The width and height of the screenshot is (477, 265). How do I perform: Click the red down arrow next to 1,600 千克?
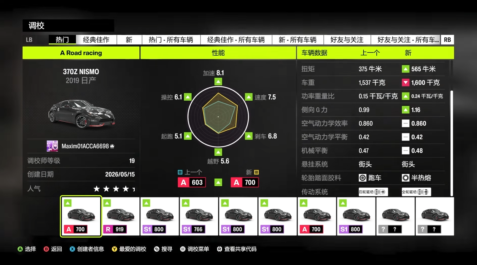point(406,83)
